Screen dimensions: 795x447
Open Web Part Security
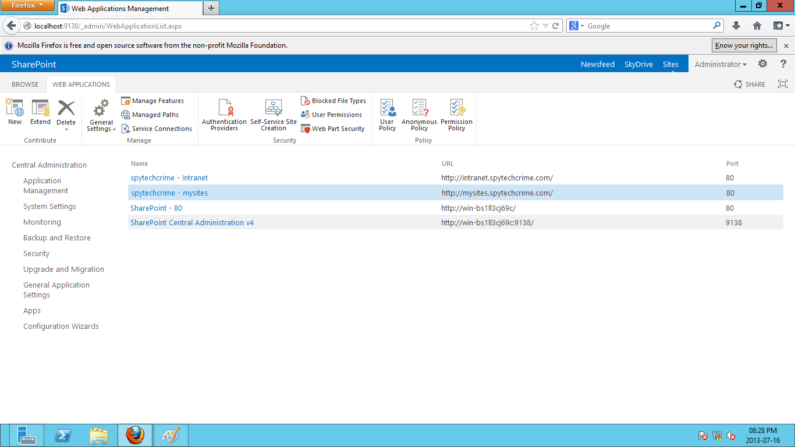click(333, 129)
